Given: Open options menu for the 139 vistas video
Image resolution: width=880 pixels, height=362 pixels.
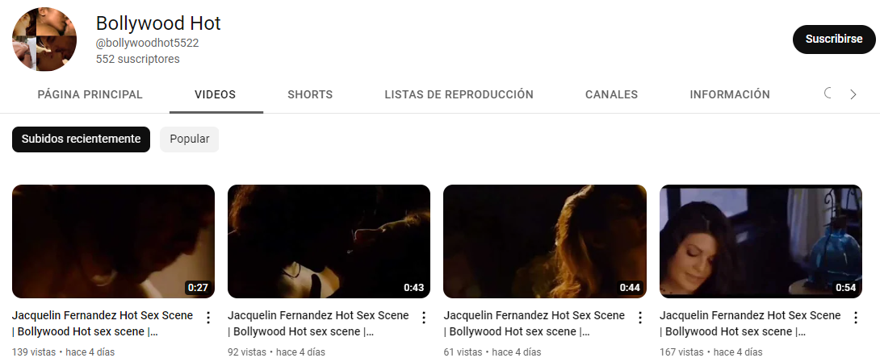Looking at the screenshot, I should pyautogui.click(x=208, y=318).
